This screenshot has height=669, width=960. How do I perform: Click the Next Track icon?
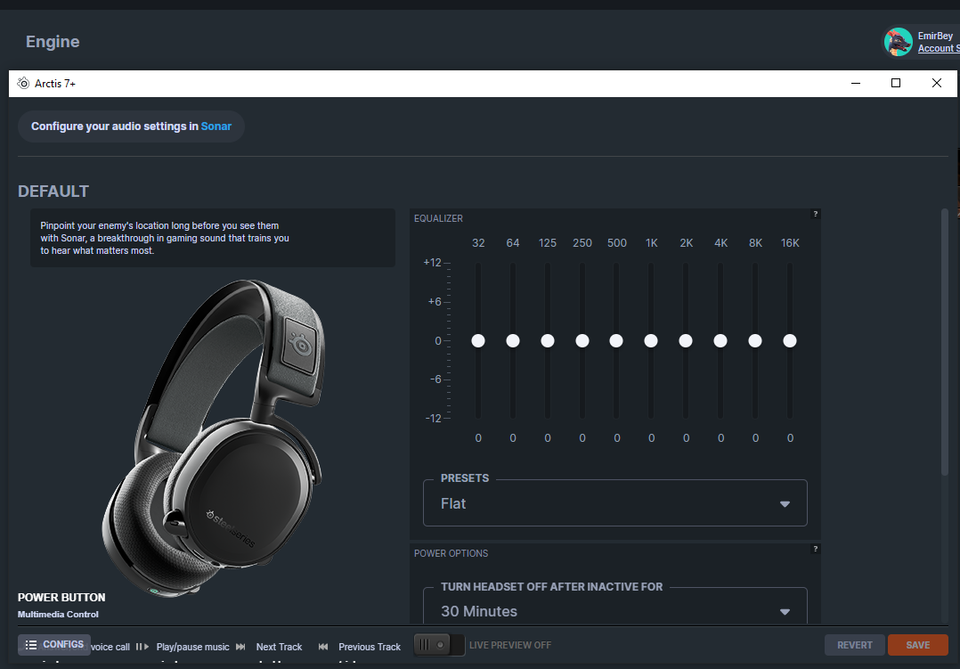click(240, 647)
